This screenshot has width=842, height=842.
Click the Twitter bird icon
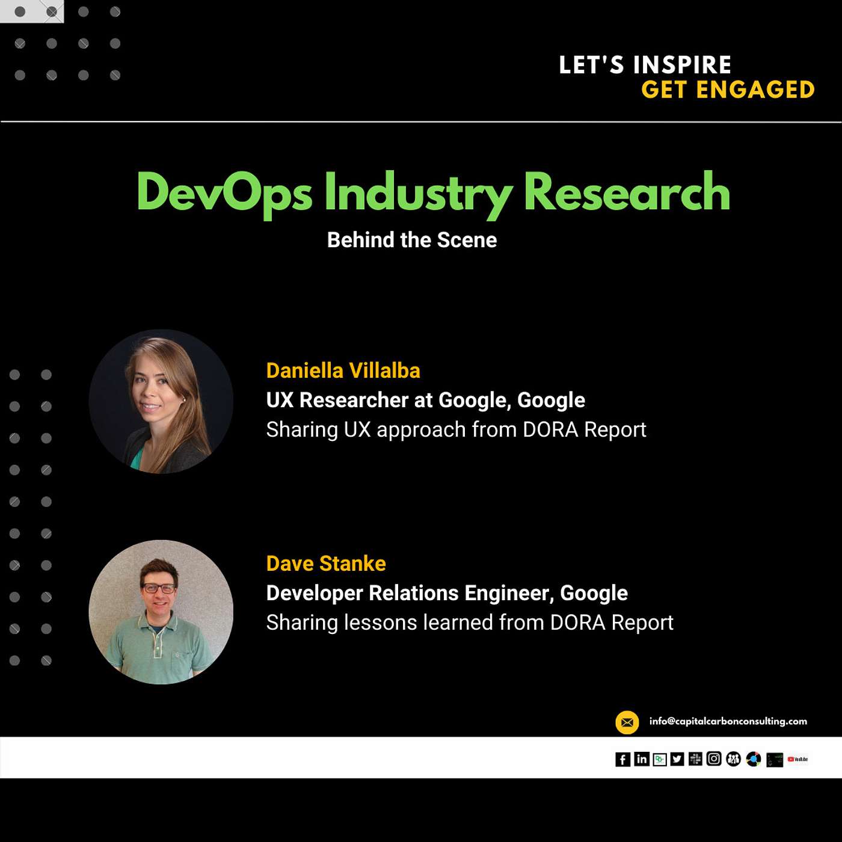(x=677, y=759)
